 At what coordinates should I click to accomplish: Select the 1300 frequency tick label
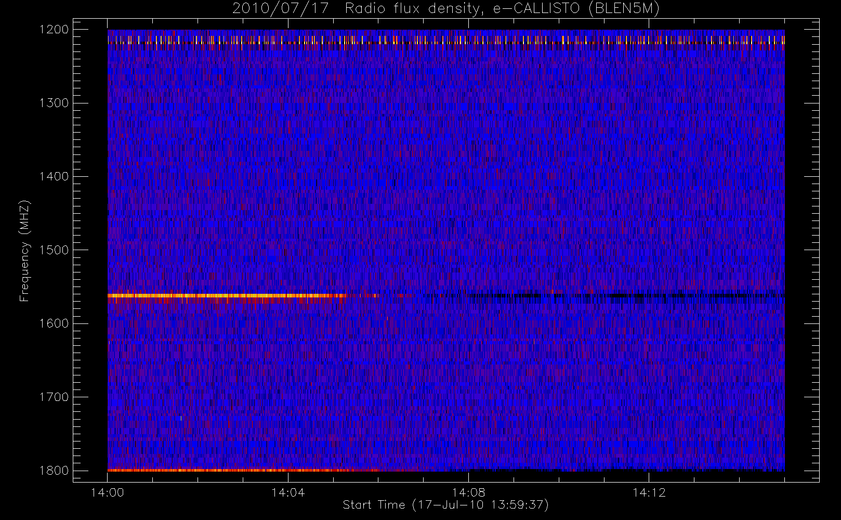pos(54,103)
